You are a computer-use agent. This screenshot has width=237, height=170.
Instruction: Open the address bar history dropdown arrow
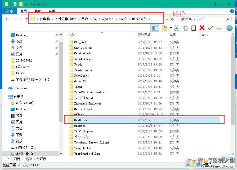point(168,19)
